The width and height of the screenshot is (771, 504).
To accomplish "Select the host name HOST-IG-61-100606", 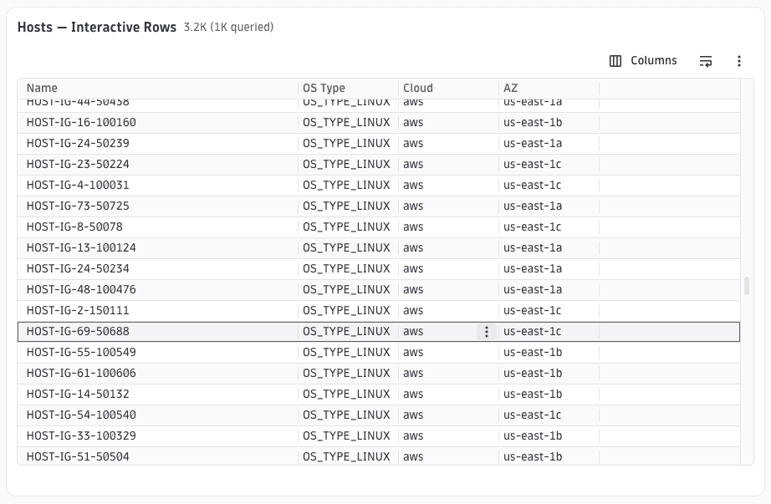I will tap(81, 374).
